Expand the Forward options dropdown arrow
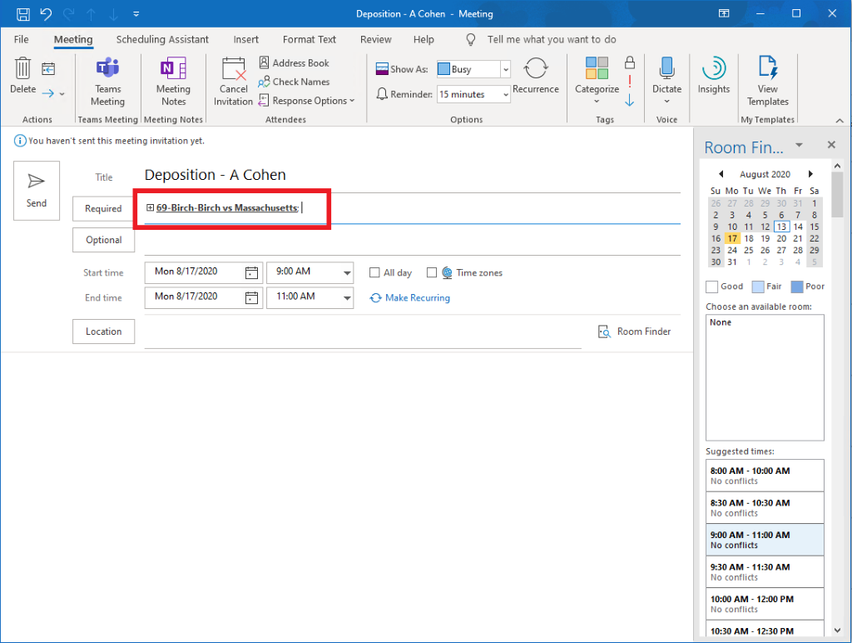Image resolution: width=852 pixels, height=643 pixels. [62, 94]
